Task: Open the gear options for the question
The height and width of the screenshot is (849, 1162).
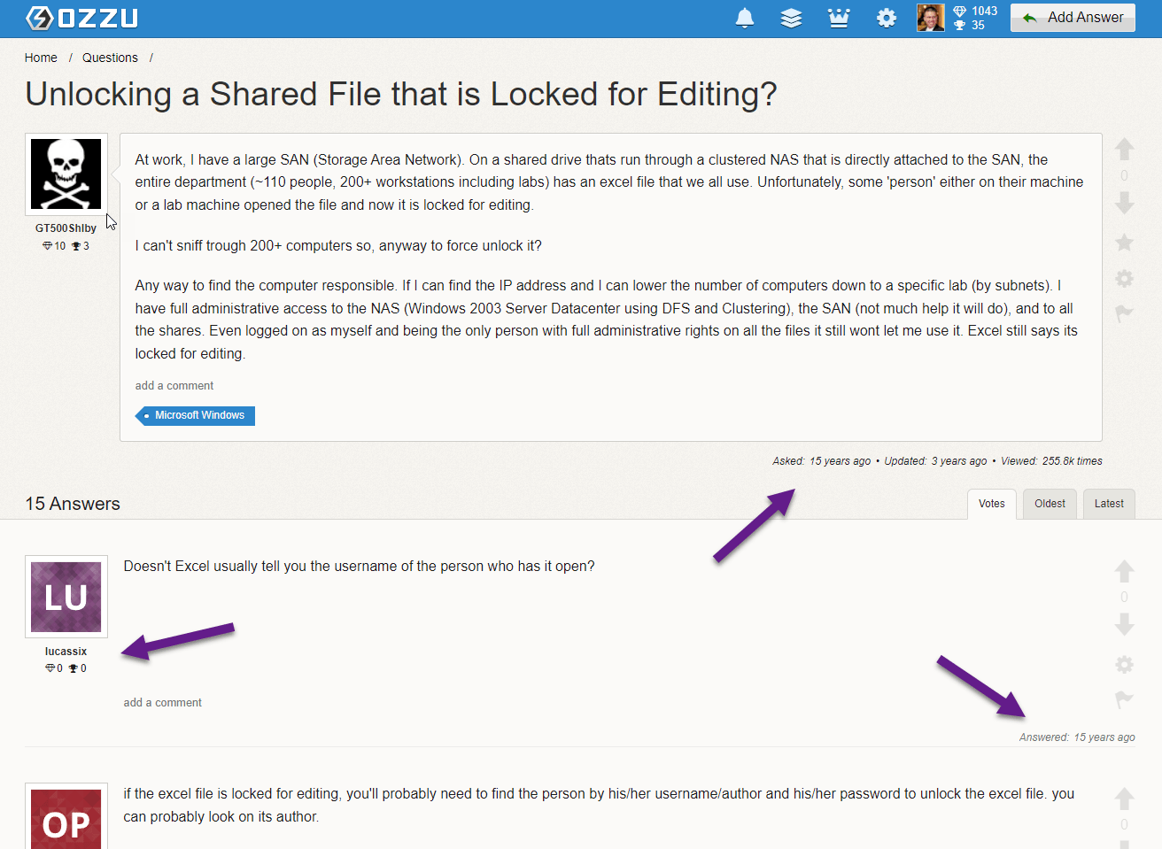Action: click(1124, 278)
